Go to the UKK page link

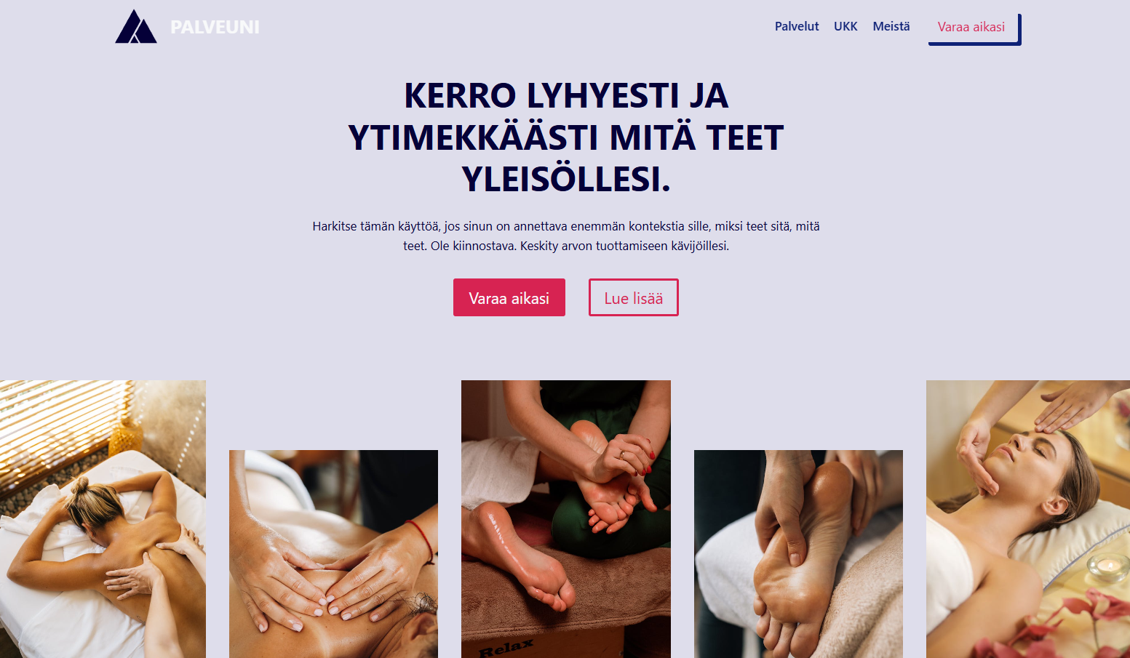click(x=845, y=26)
